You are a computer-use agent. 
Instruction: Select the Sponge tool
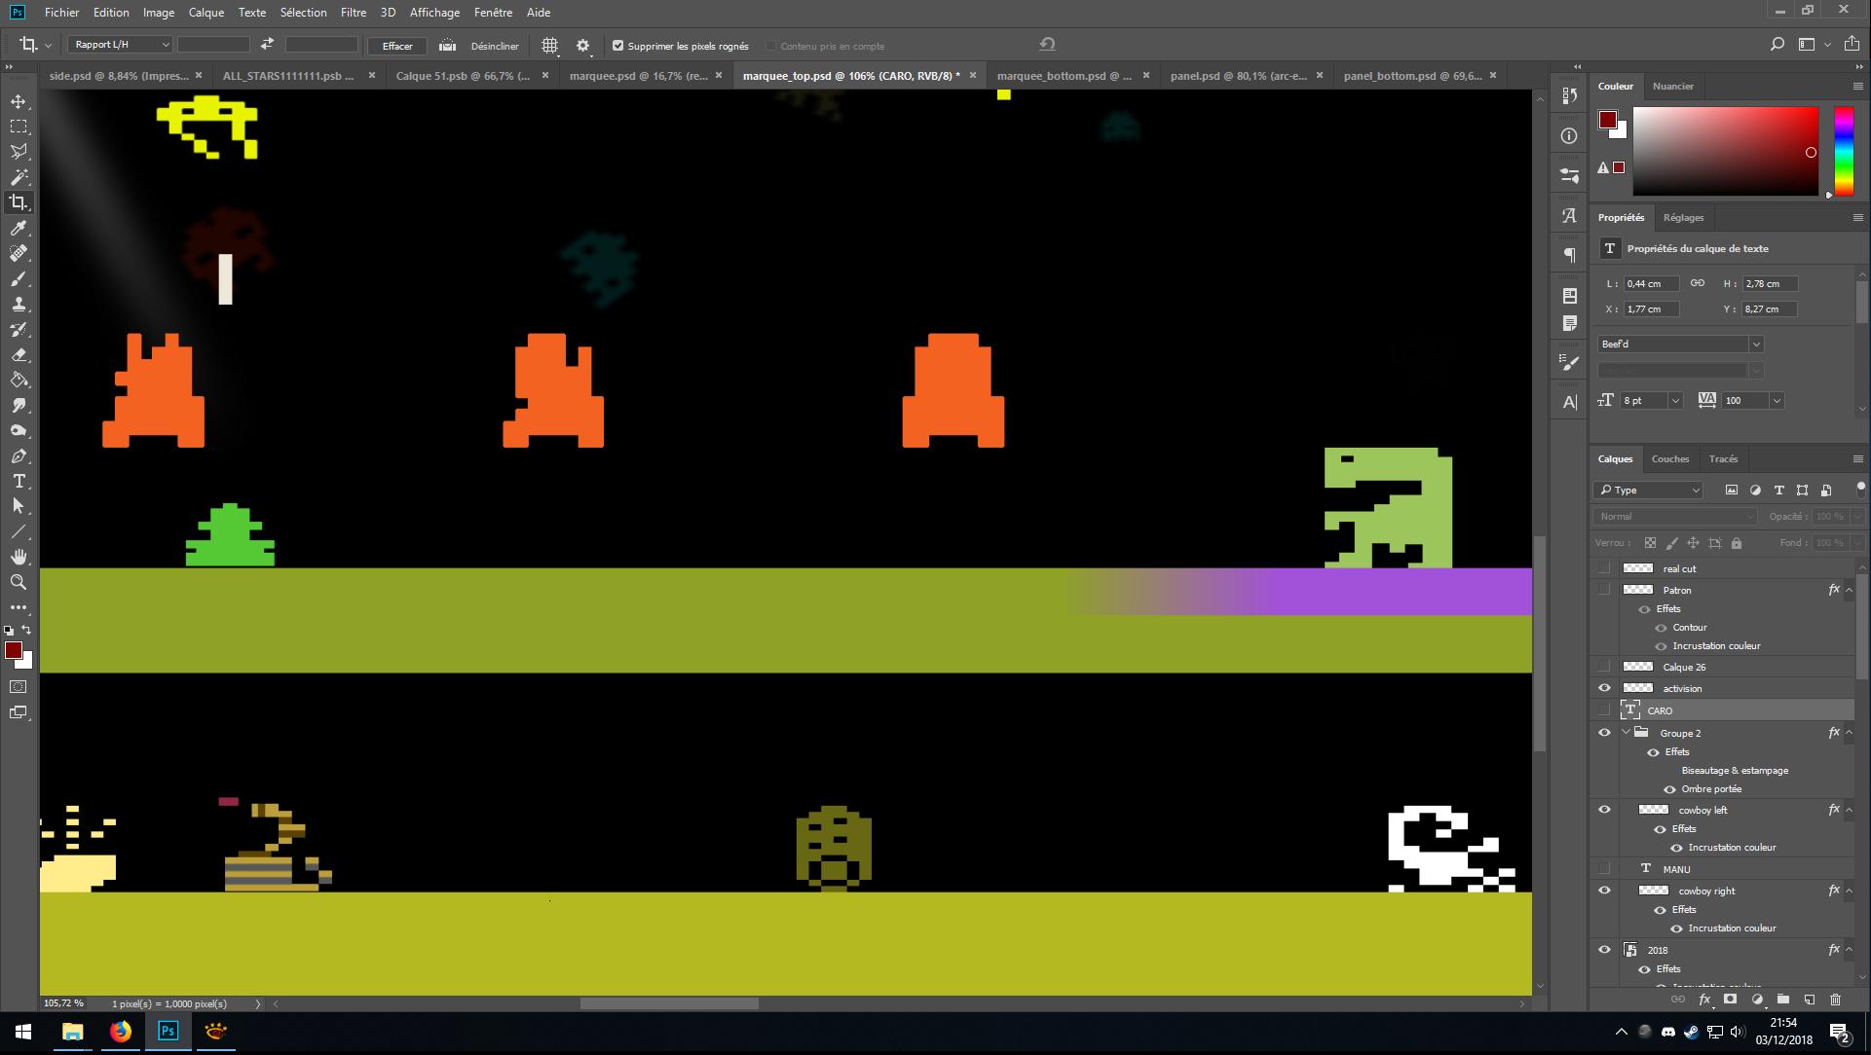(19, 430)
